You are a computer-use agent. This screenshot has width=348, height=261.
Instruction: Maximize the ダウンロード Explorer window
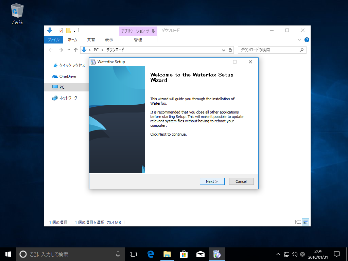point(287,30)
